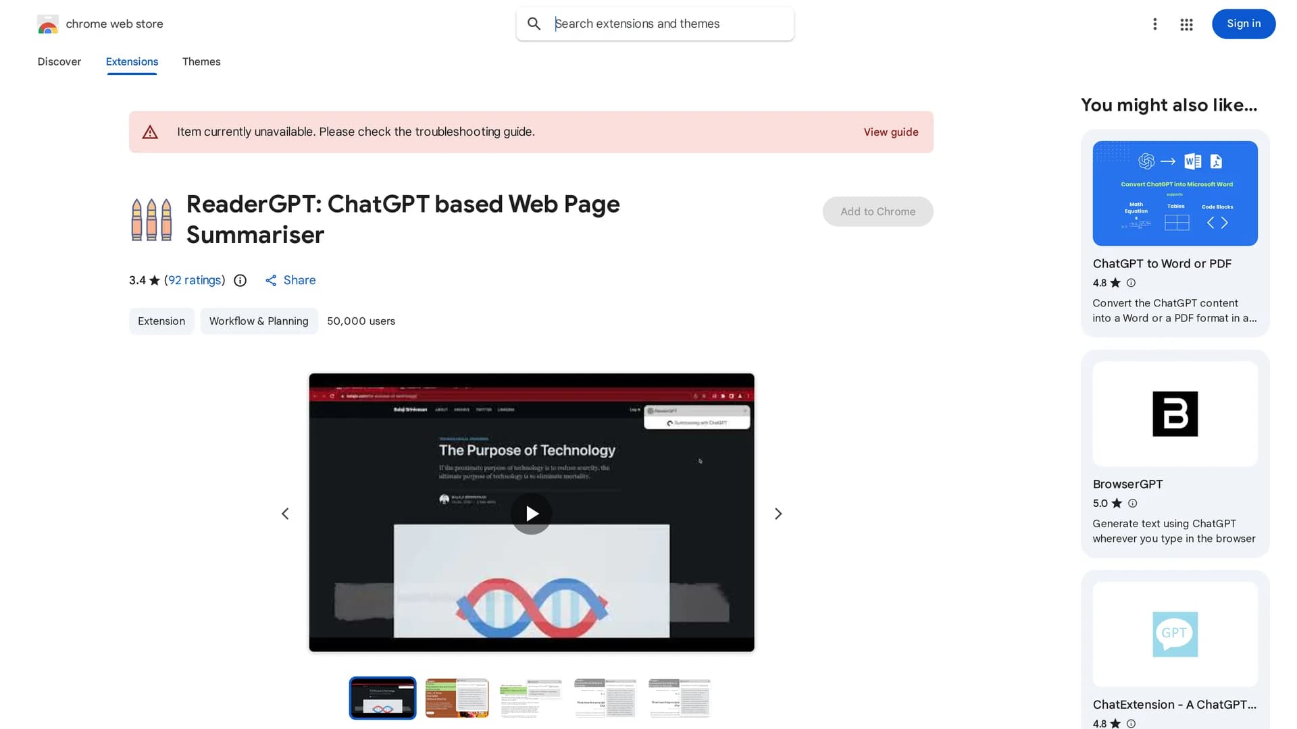Viewport: 1297px width, 729px height.
Task: Click the 3.4 star rating value
Action: pyautogui.click(x=137, y=280)
